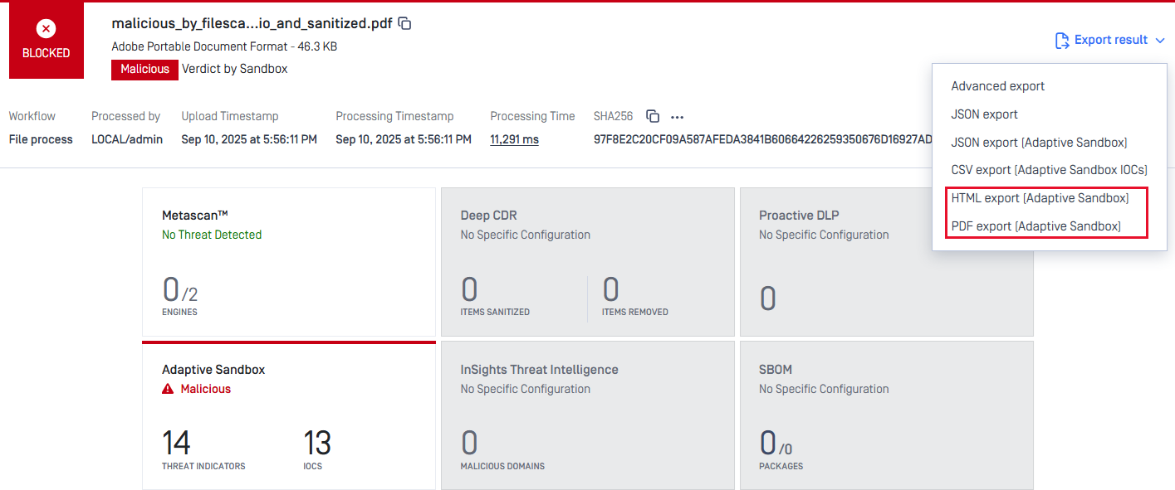This screenshot has width=1175, height=490.
Task: Pick PDF export [Adaptive Sandbox]
Action: click(x=1035, y=226)
